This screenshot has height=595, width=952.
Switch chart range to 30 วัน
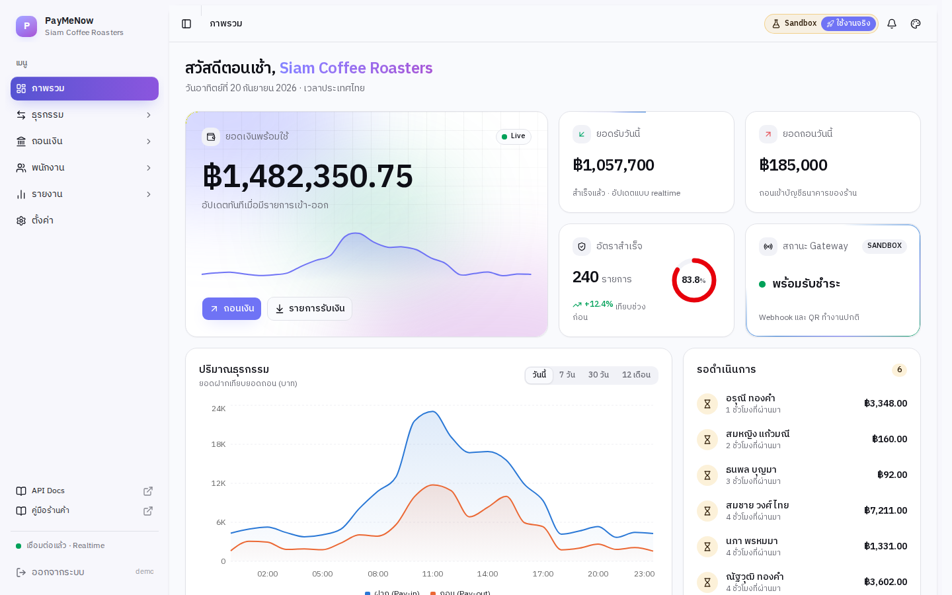(598, 375)
